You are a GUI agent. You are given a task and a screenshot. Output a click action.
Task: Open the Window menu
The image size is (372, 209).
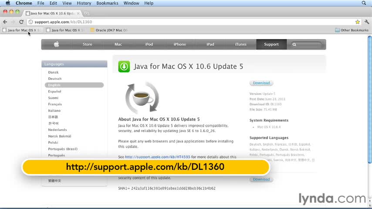(131, 3)
